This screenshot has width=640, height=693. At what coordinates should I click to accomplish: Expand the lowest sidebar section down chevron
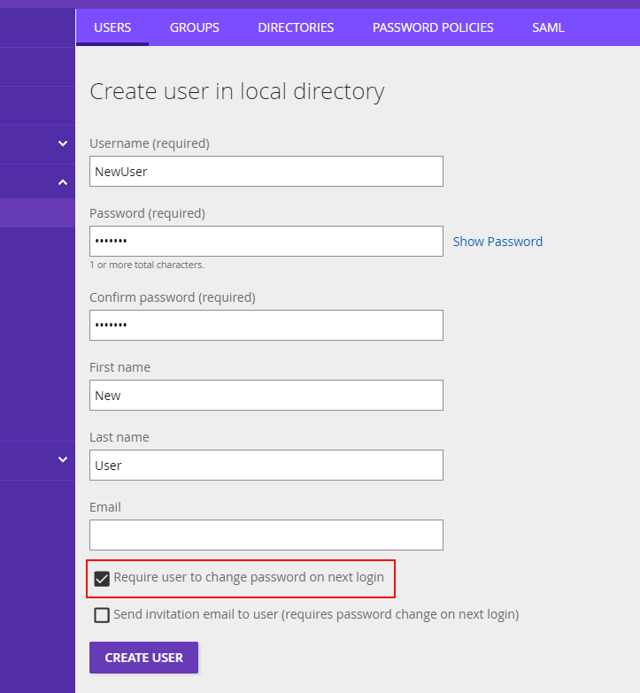pyautogui.click(x=63, y=459)
